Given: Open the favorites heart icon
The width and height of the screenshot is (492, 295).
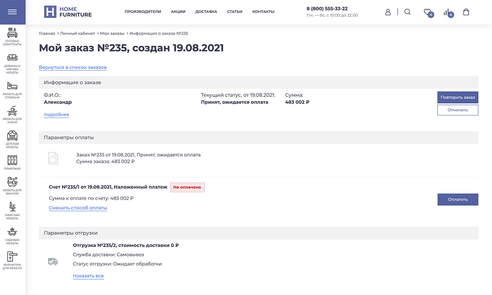Looking at the screenshot, I should tap(427, 12).
